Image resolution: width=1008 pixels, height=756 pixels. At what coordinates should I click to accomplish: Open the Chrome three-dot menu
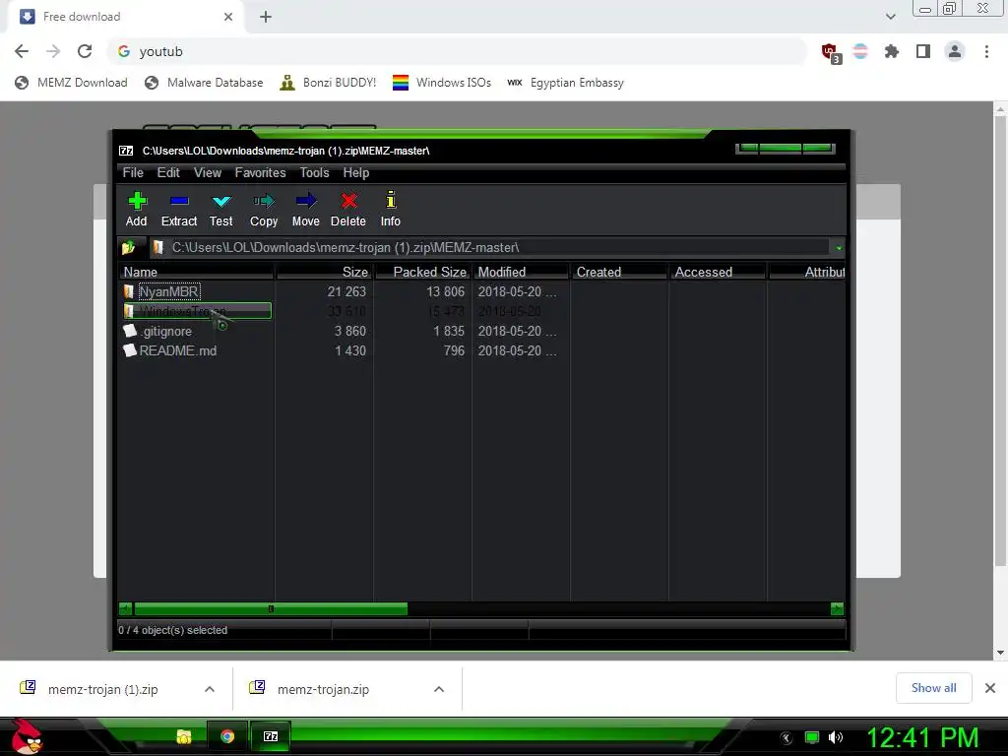[986, 51]
